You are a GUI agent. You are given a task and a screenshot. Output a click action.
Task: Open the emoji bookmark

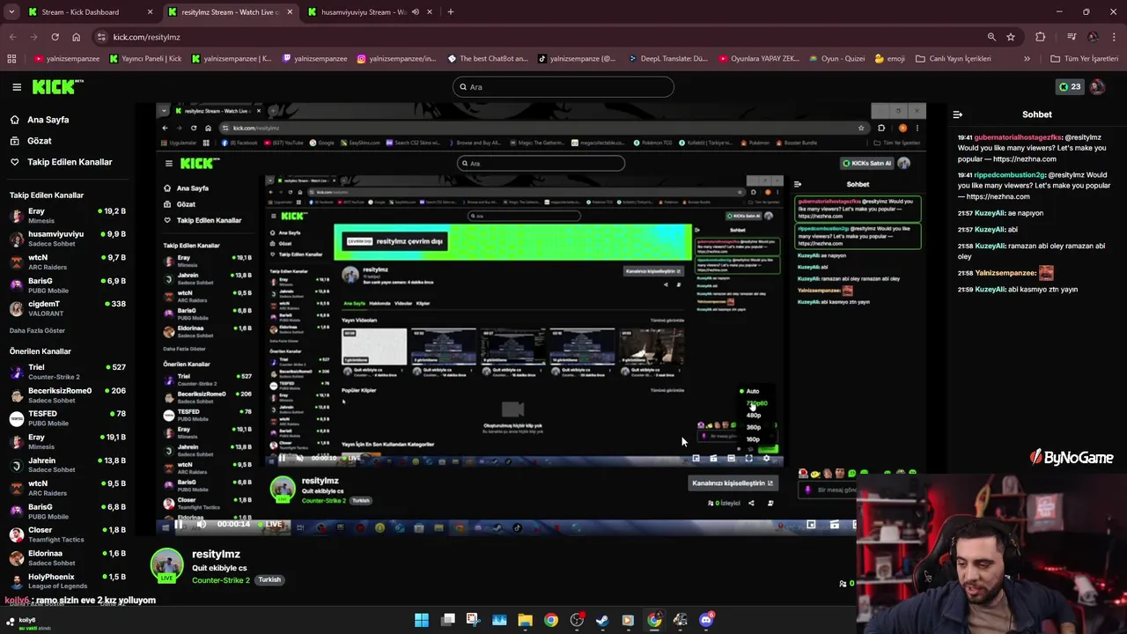(x=890, y=59)
